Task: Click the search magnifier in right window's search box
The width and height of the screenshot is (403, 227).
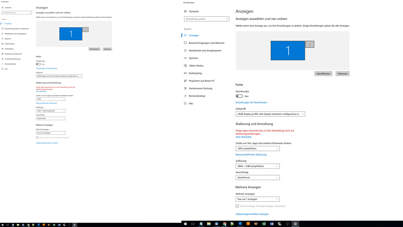Action: point(227,19)
